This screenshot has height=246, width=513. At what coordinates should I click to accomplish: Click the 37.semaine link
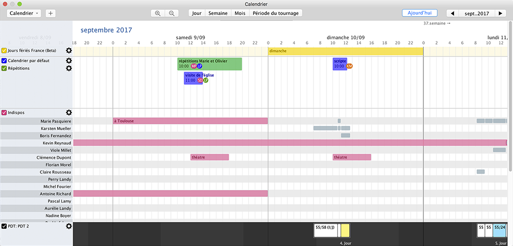coord(437,23)
